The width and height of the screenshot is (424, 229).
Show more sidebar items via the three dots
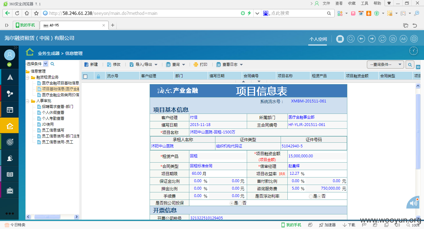click(10, 213)
